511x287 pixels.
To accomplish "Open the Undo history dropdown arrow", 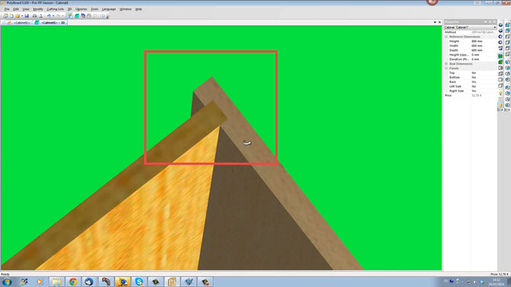I will (x=53, y=16).
